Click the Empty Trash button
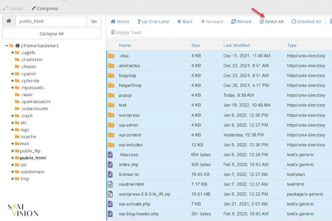This screenshot has width=332, height=221. [x=126, y=32]
